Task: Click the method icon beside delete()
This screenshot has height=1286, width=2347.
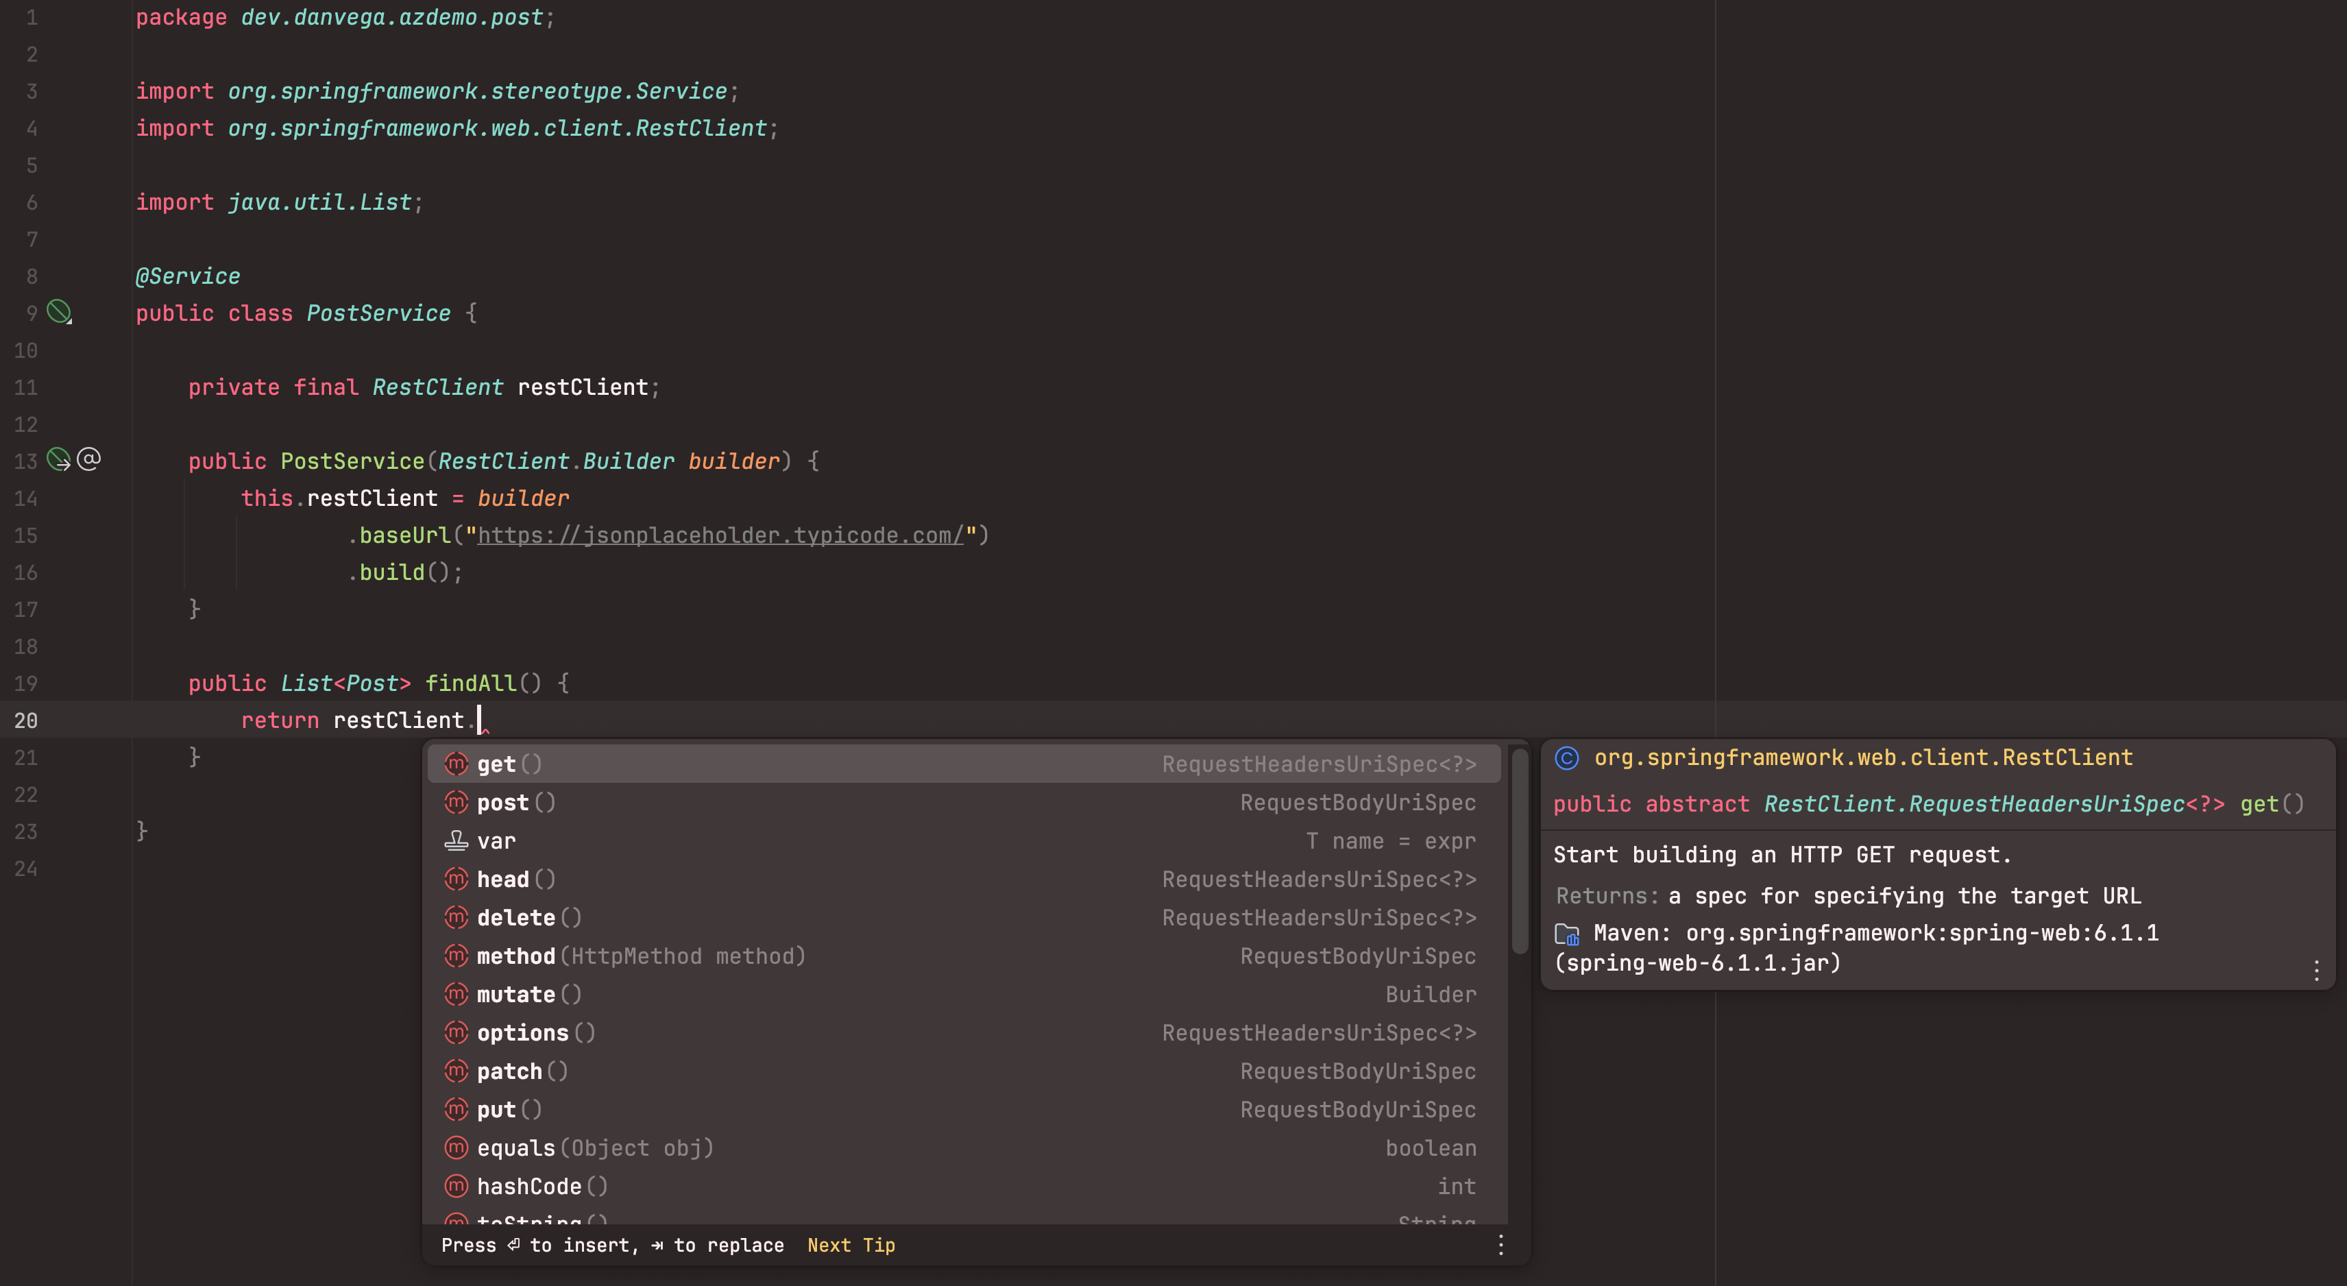Action: 456,917
